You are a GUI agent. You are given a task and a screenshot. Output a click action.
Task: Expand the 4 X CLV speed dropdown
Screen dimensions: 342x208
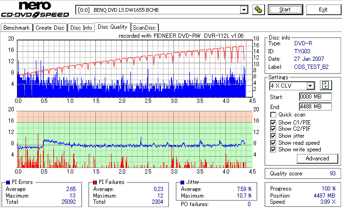[x=310, y=86]
